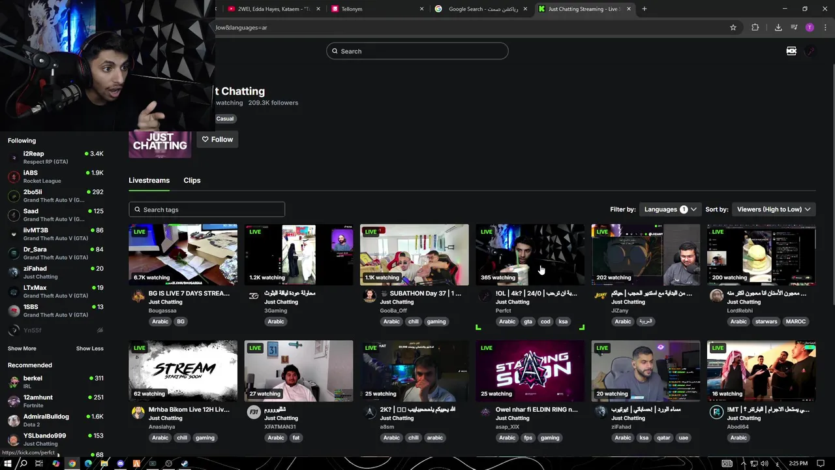Open Steam from taskbar
Screen dimensions: 835x470
tap(185, 463)
